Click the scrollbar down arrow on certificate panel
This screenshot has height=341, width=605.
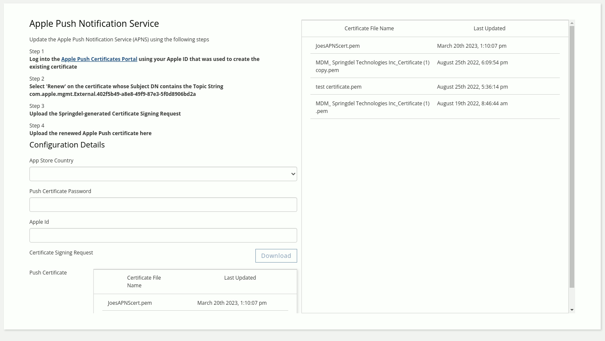click(571, 310)
